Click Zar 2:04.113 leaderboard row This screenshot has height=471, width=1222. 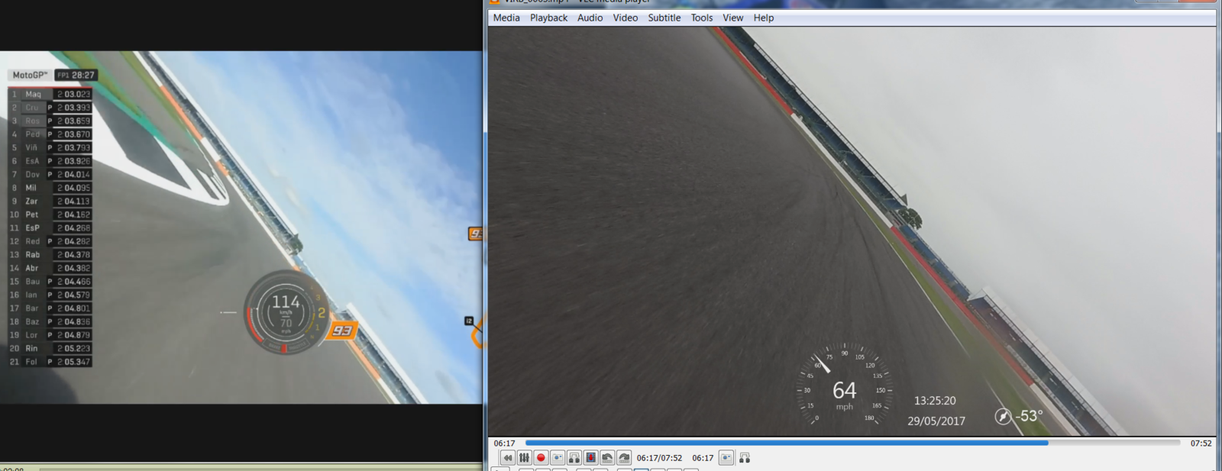pos(50,202)
